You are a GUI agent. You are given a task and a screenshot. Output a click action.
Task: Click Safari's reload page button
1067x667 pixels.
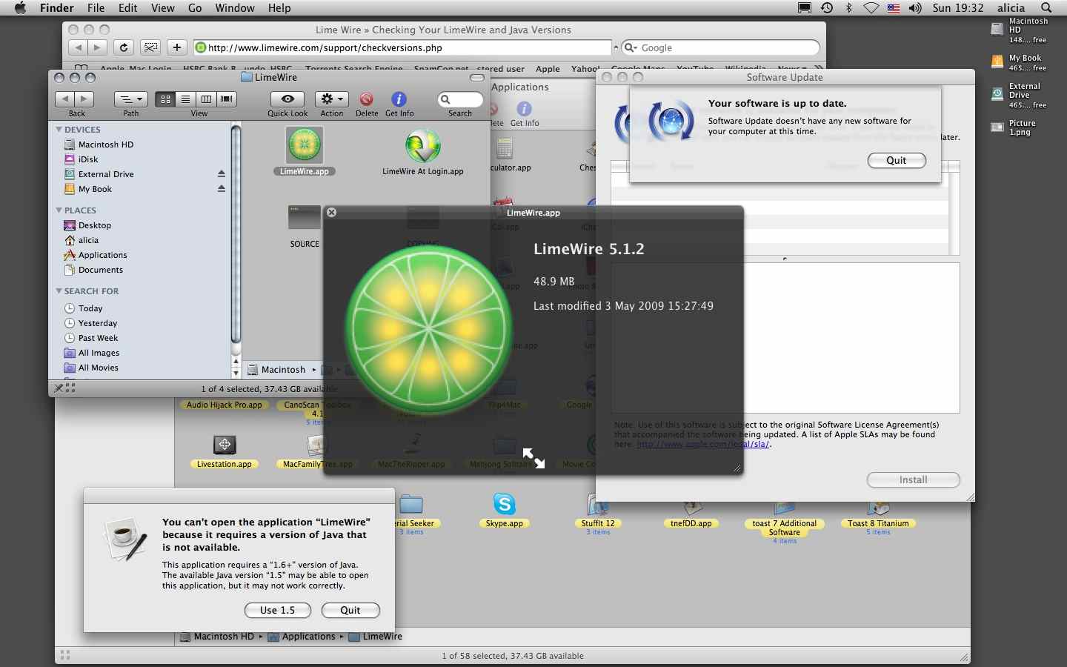[124, 47]
